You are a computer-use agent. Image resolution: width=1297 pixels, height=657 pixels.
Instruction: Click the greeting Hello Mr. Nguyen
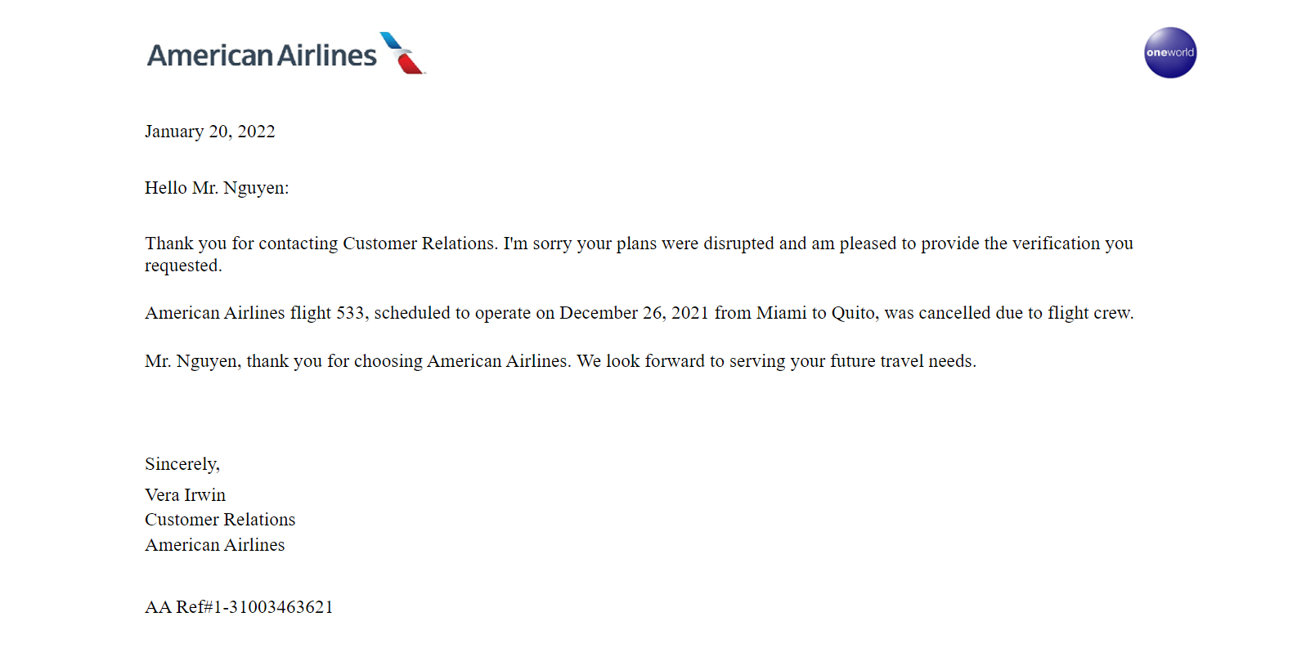217,188
